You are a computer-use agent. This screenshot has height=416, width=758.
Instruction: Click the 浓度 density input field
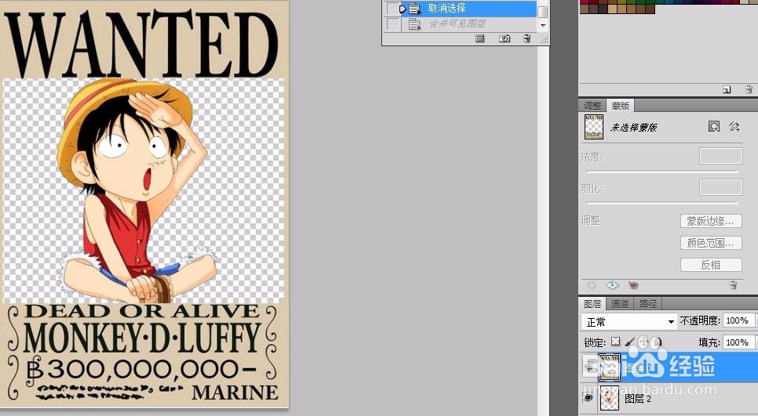[721, 157]
